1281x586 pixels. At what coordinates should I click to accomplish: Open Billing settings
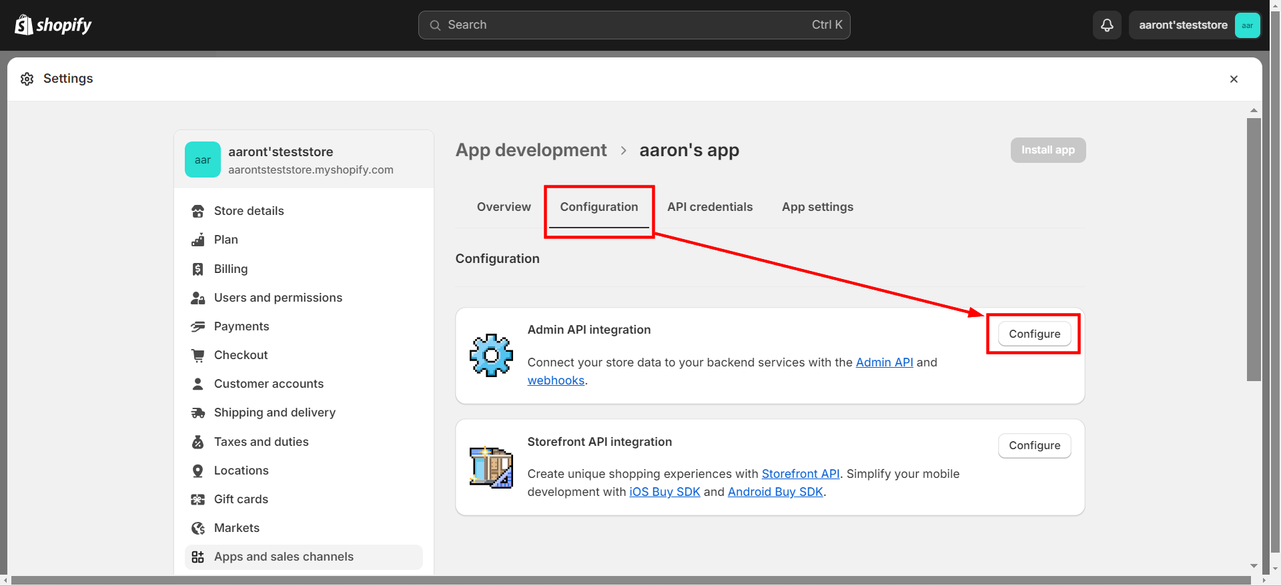[x=304, y=269]
